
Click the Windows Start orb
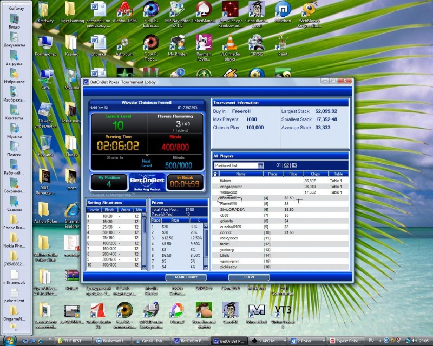coord(10,341)
